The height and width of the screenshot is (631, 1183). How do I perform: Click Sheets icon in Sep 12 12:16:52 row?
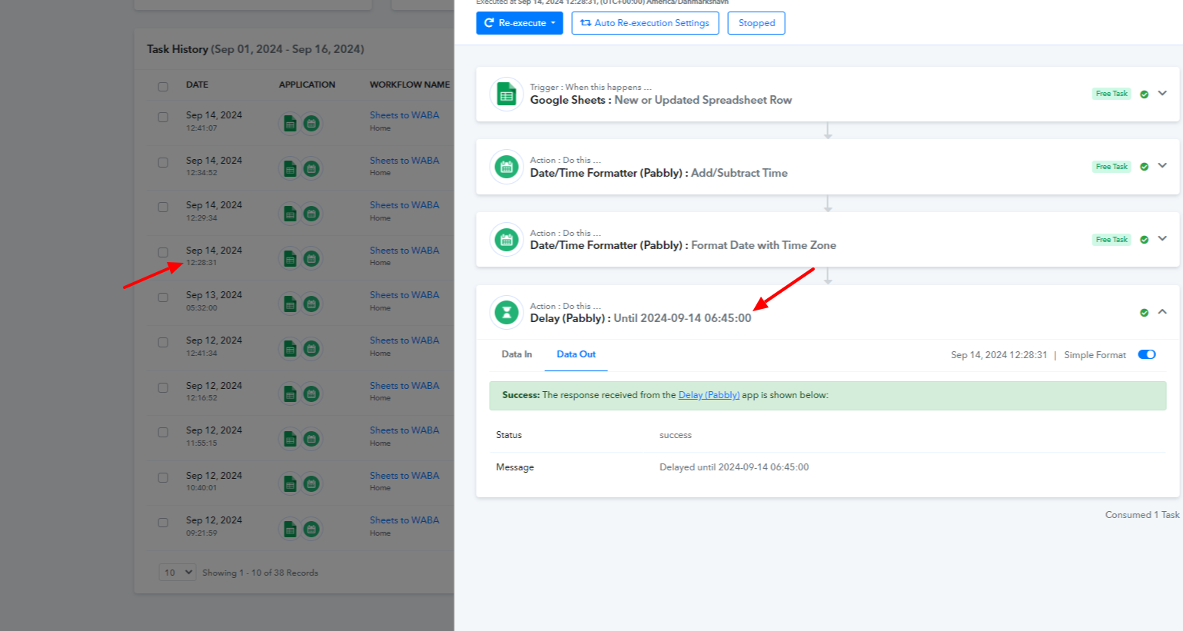click(290, 394)
